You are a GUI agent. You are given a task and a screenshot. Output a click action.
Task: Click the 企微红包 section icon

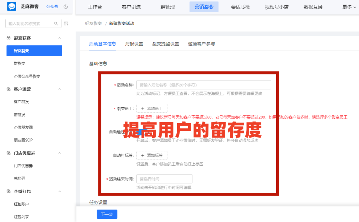click(x=8, y=191)
